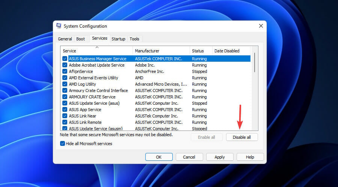The height and width of the screenshot is (187, 338).
Task: Click the Adobe Inc. manufacturer cell
Action: 145,65
